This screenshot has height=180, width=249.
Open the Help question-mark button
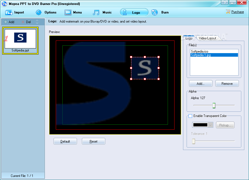(225, 2)
